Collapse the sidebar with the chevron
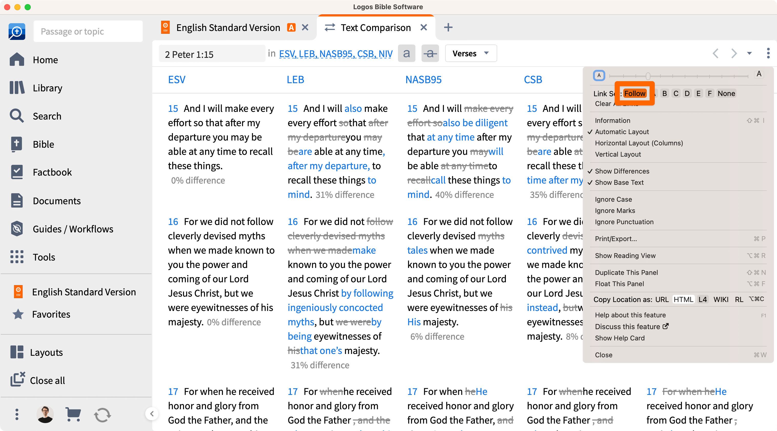The width and height of the screenshot is (777, 431). click(x=152, y=414)
